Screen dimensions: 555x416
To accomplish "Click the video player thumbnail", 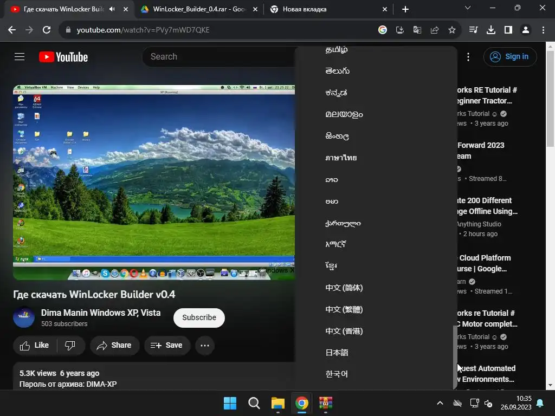I will pyautogui.click(x=154, y=182).
